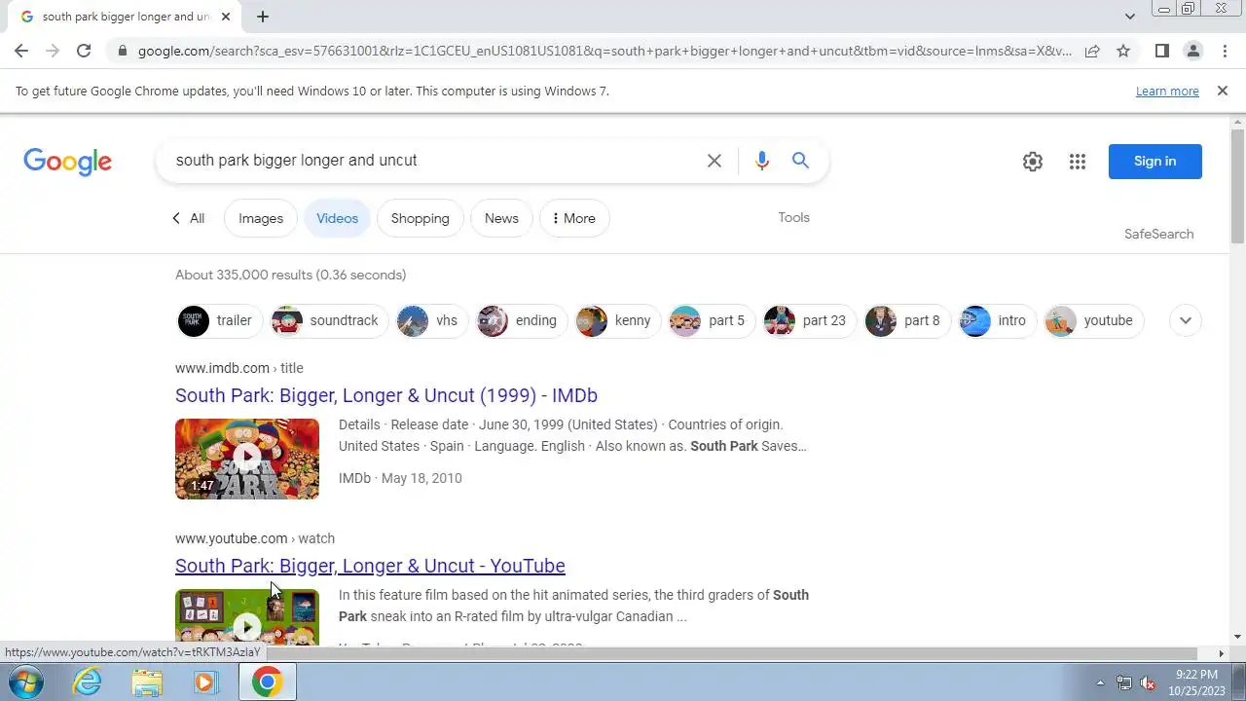Image resolution: width=1246 pixels, height=701 pixels.
Task: Filter by the soundtrack chip
Action: point(329,320)
